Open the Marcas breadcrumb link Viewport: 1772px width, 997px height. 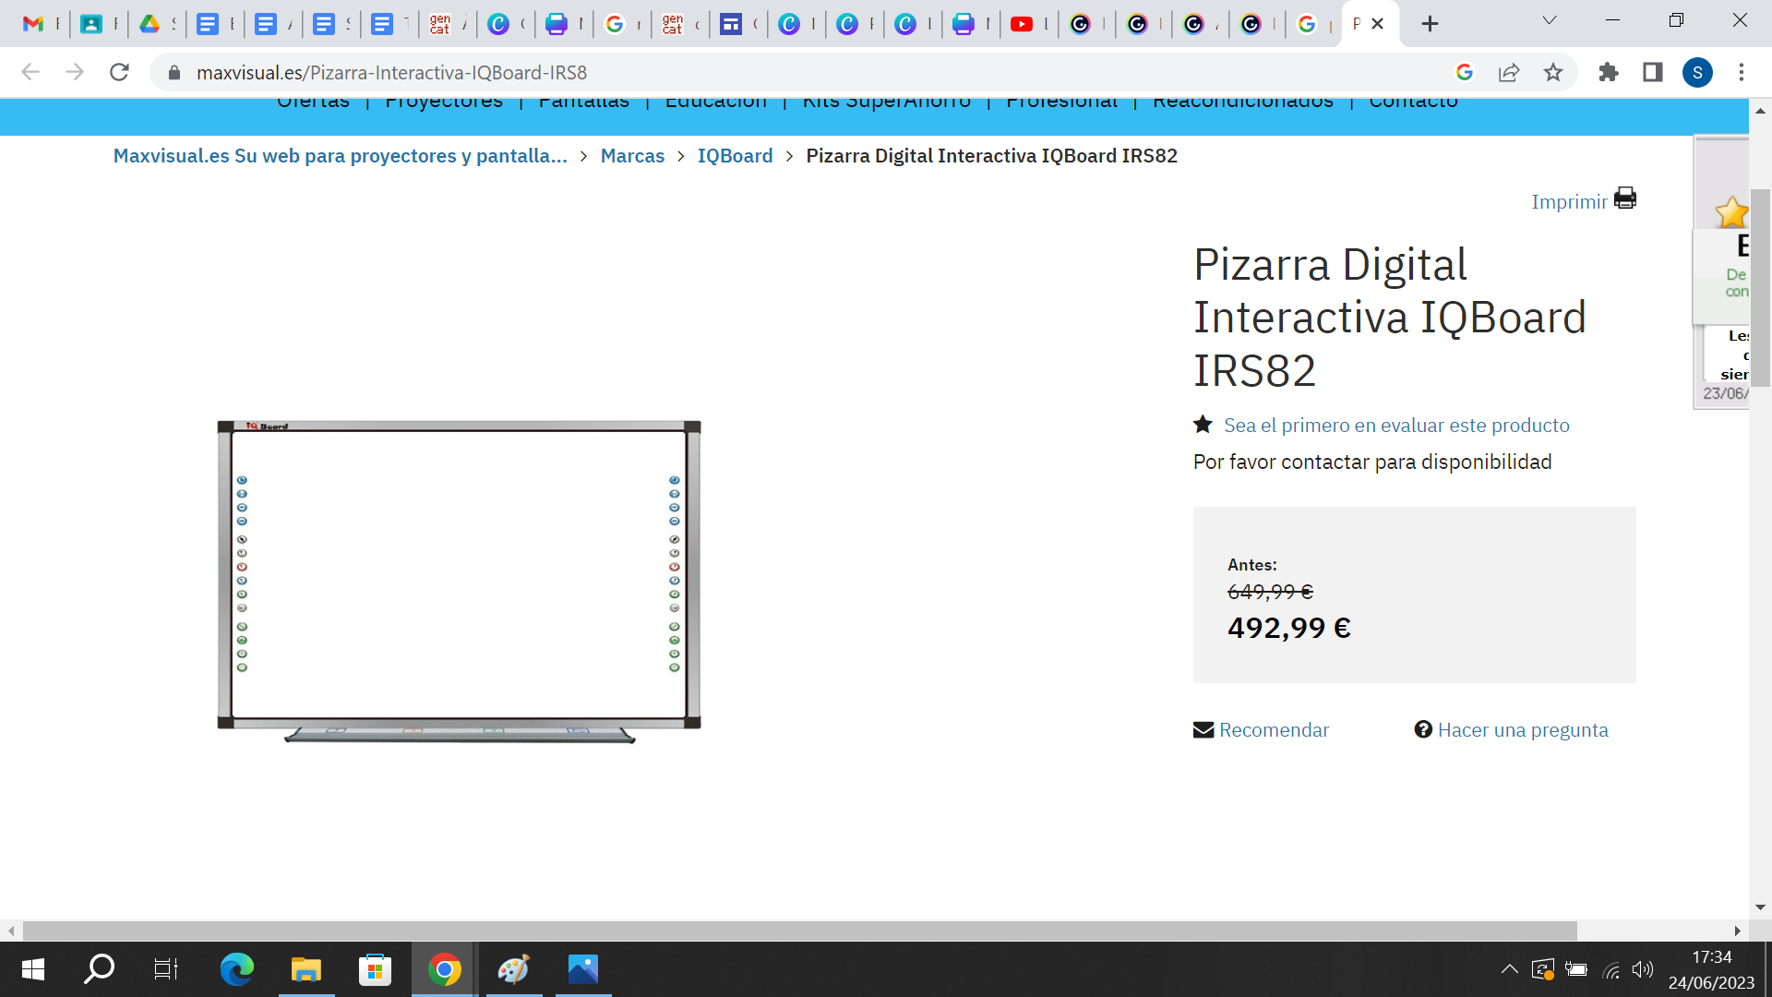pos(632,155)
